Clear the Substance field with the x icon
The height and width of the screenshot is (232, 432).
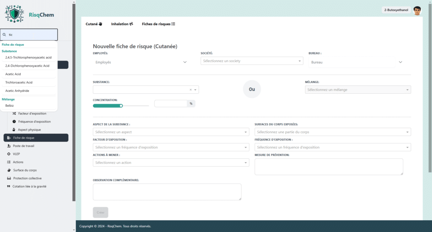[190, 90]
